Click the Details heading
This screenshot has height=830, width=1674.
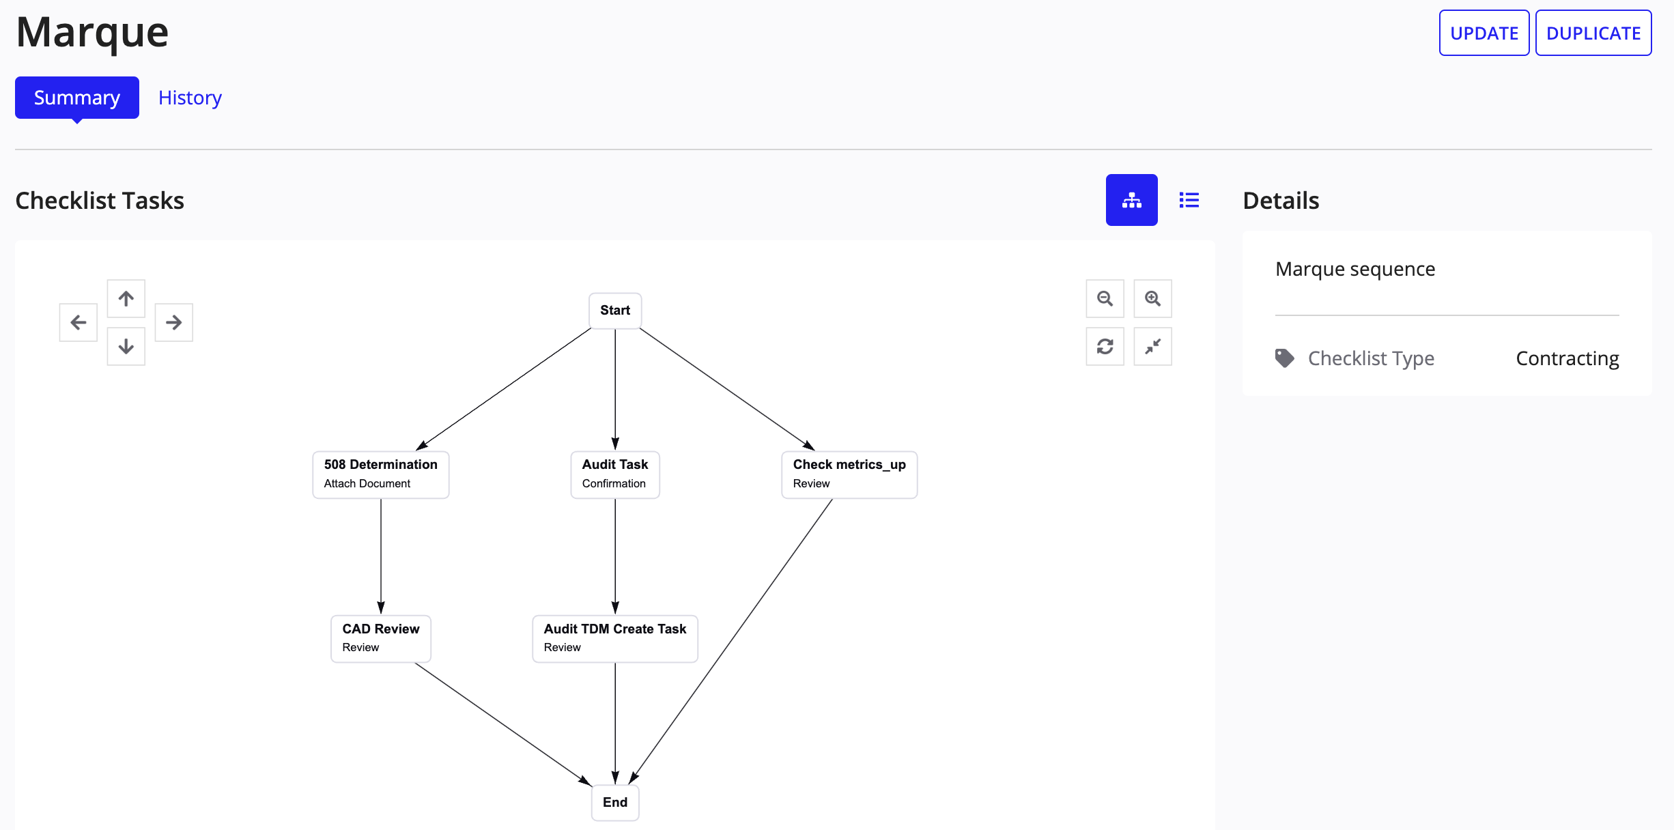[1281, 201]
